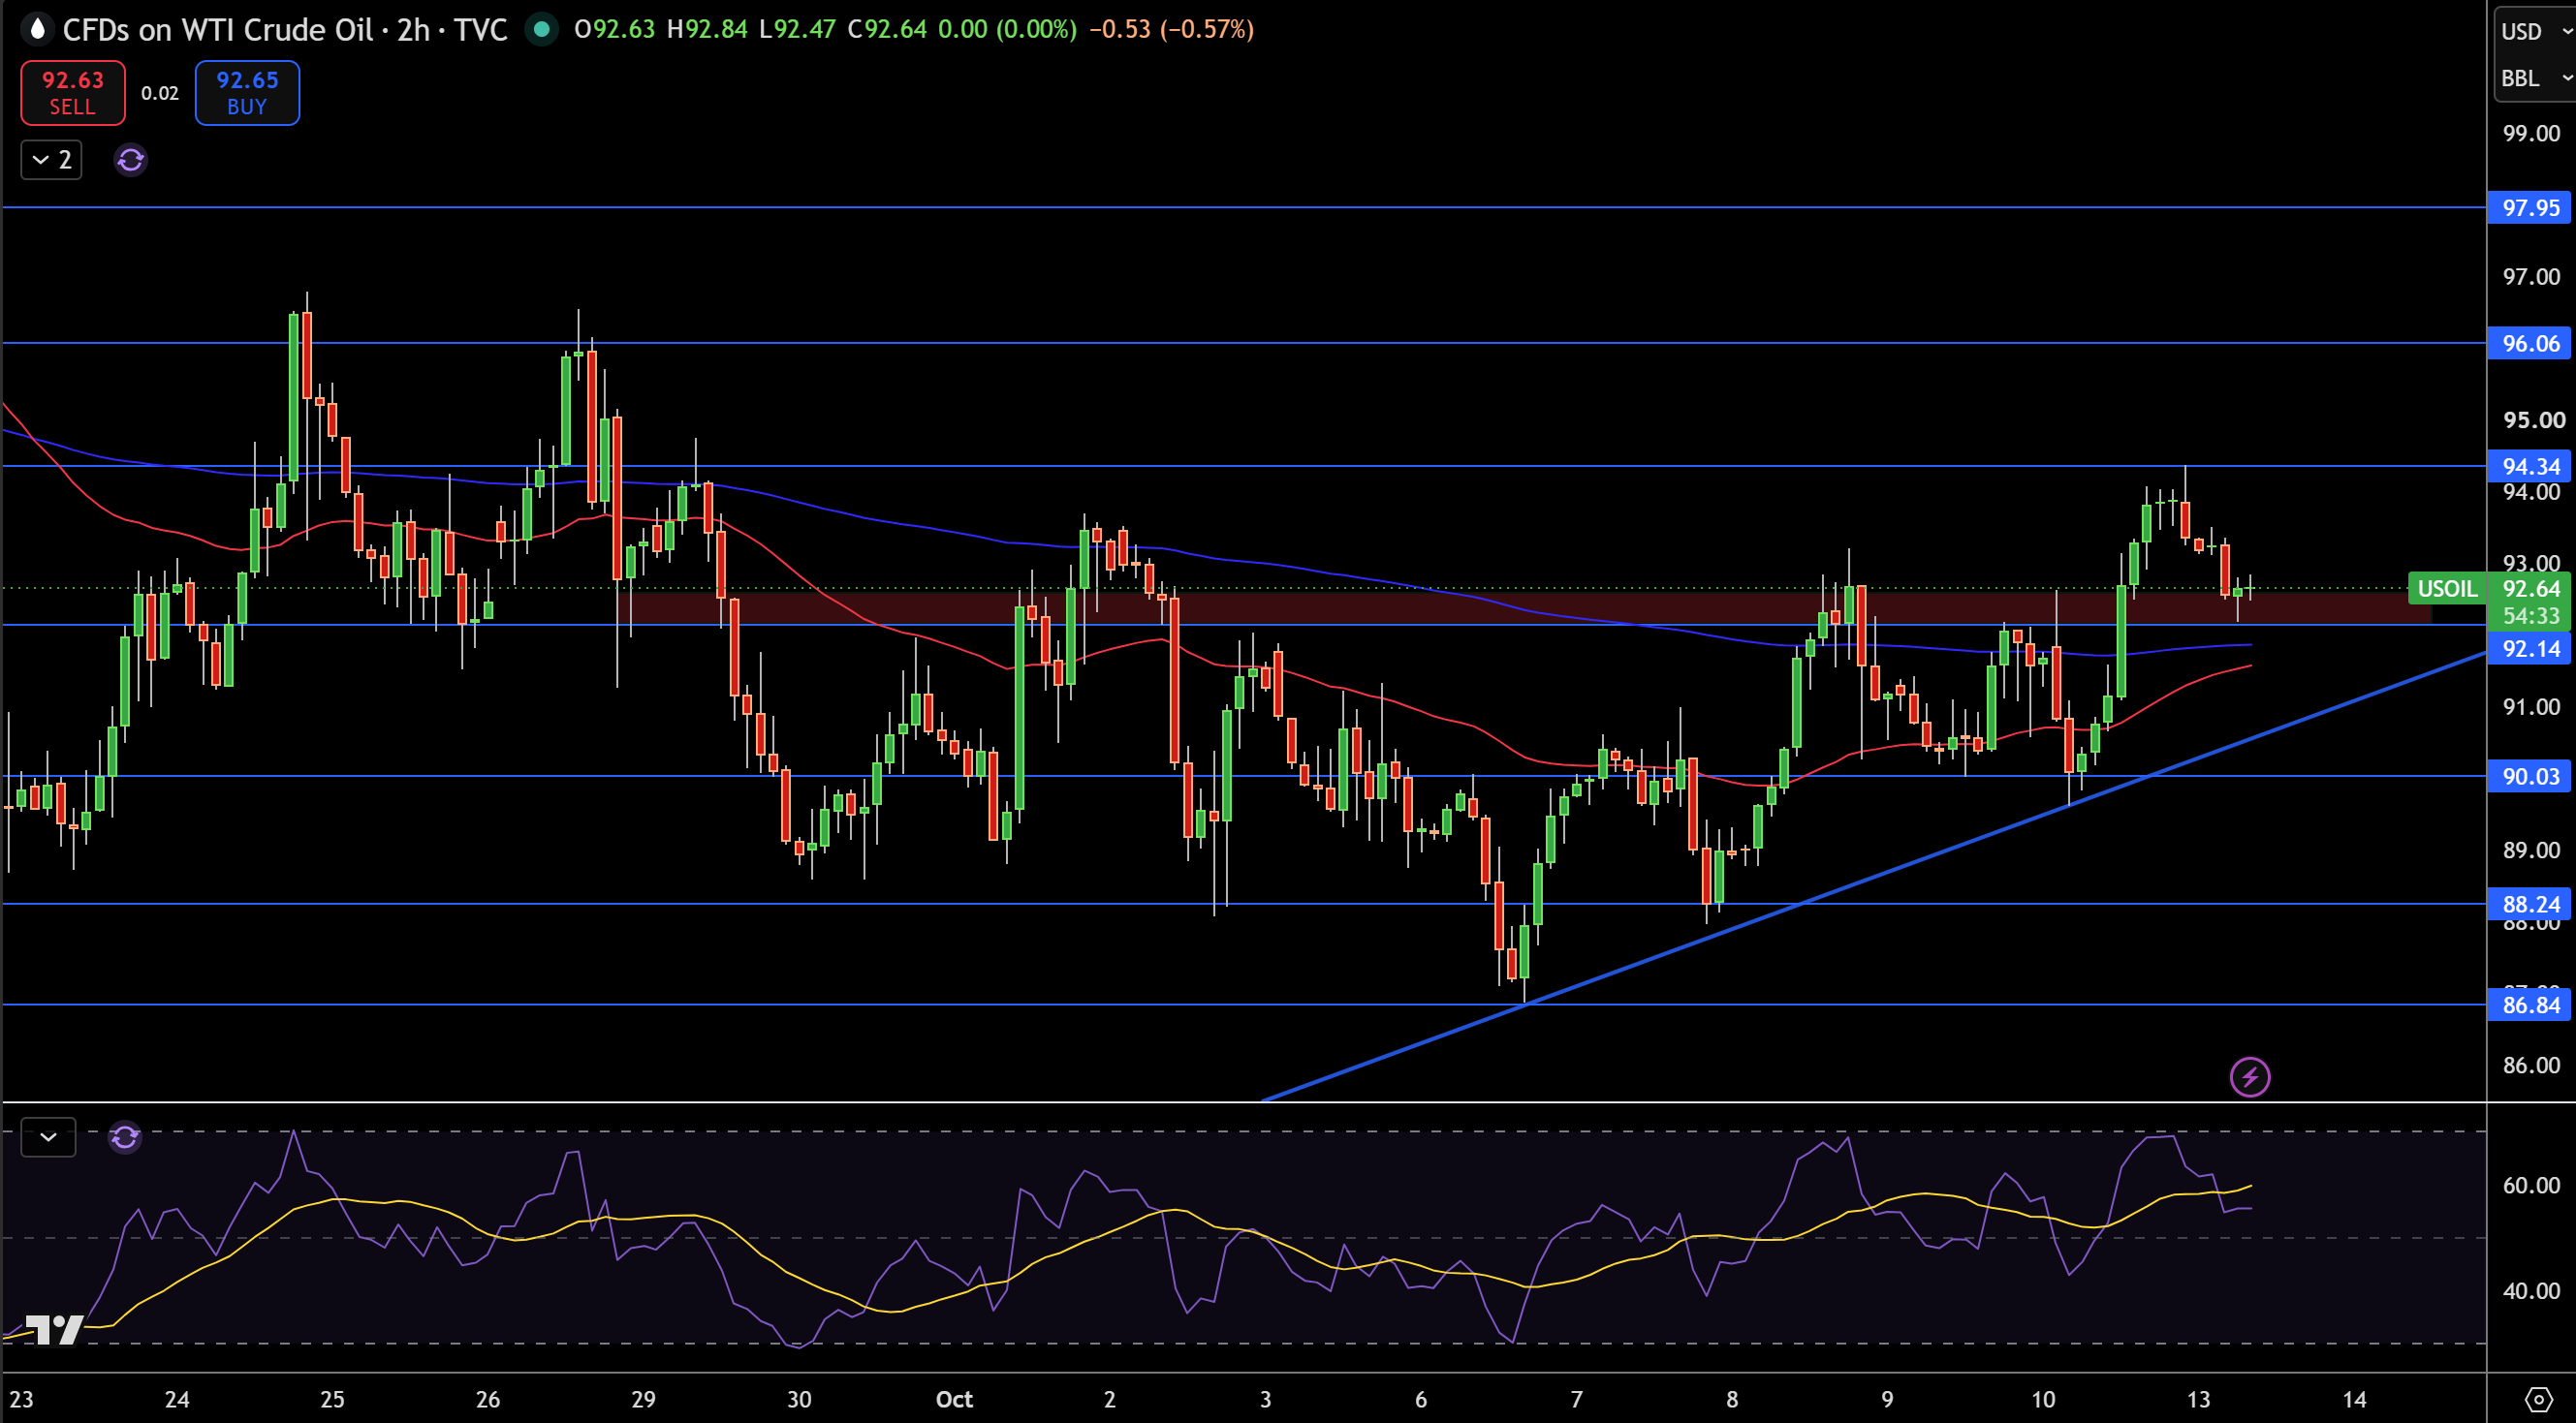2576x1423 pixels.
Task: Click the 0.02 spread value
Action: click(x=160, y=93)
